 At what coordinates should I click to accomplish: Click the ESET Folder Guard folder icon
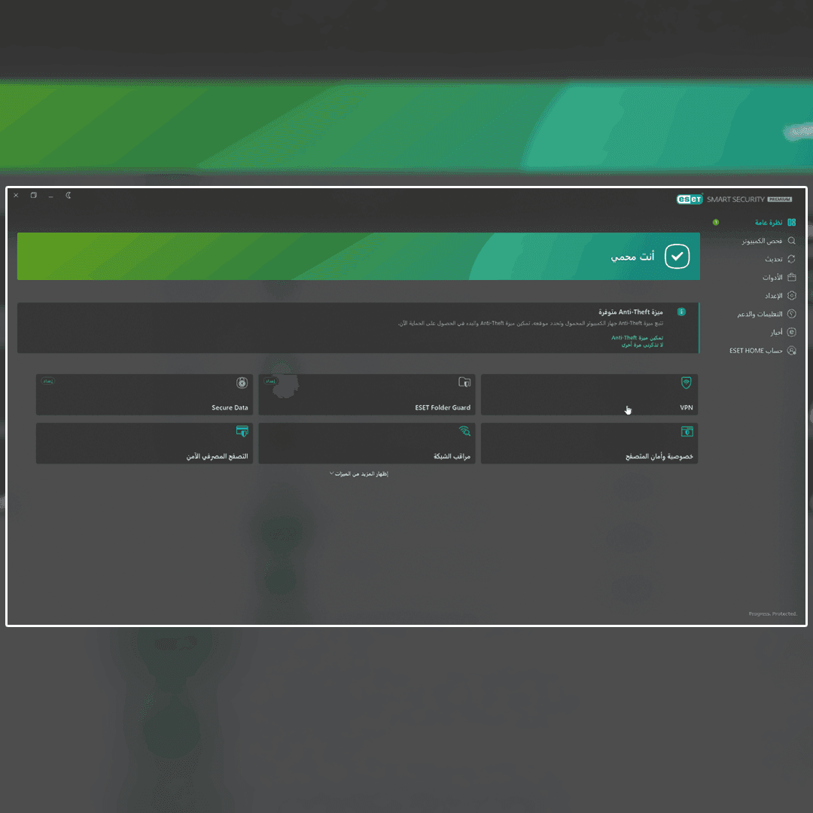point(464,382)
